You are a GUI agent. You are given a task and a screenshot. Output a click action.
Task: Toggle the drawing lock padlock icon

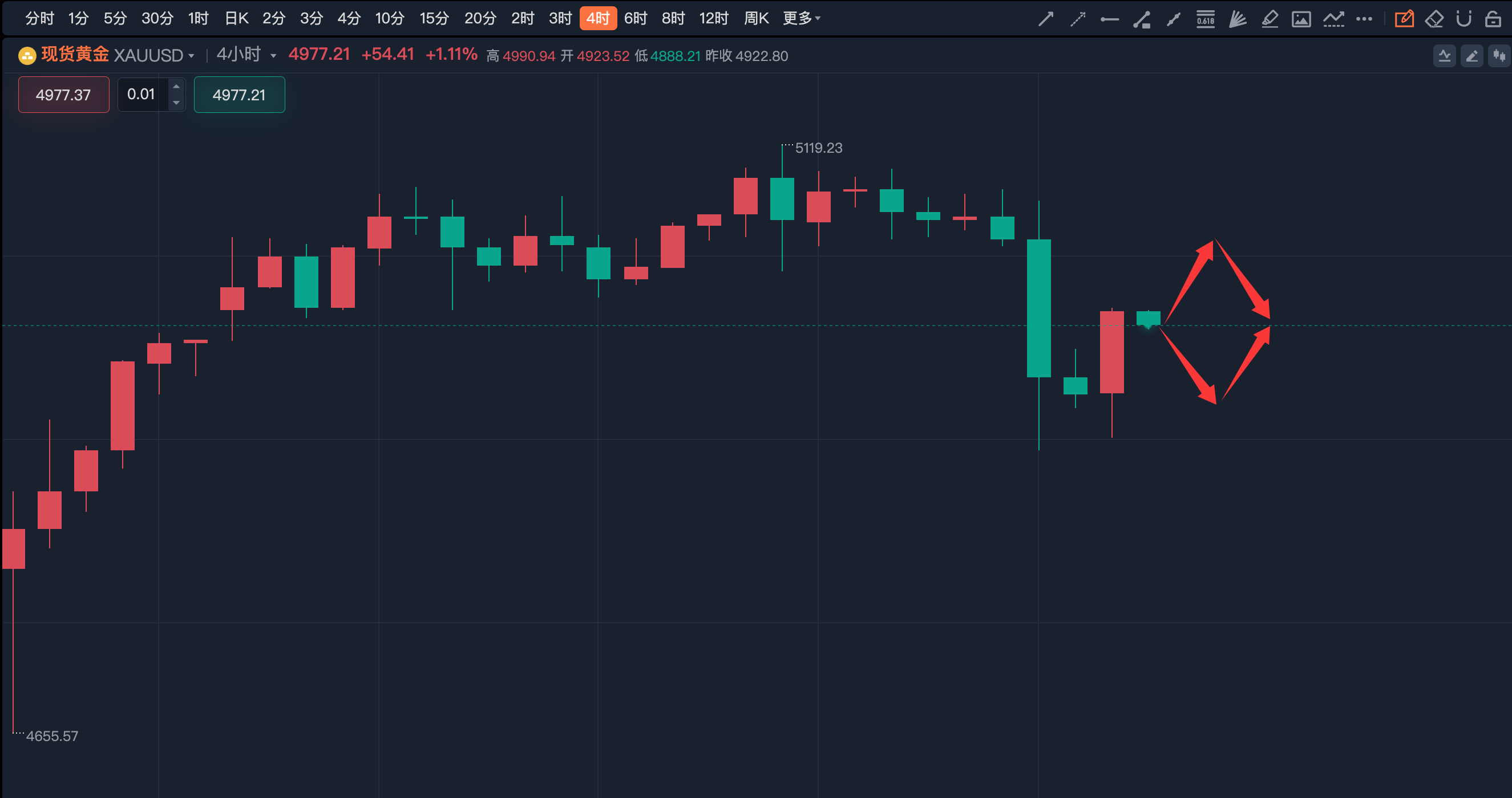point(1493,19)
